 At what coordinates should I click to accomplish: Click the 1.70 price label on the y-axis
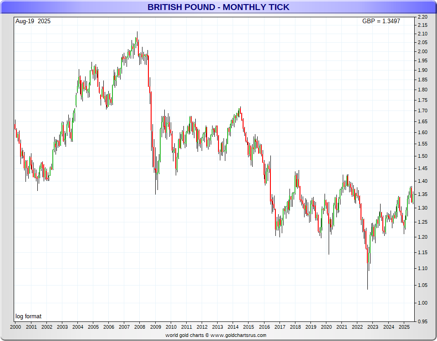[423, 111]
